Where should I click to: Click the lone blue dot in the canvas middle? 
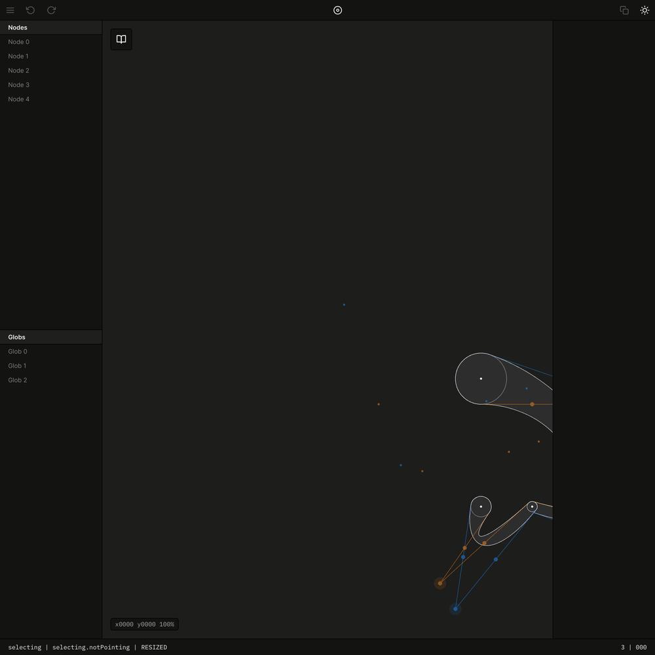(344, 305)
